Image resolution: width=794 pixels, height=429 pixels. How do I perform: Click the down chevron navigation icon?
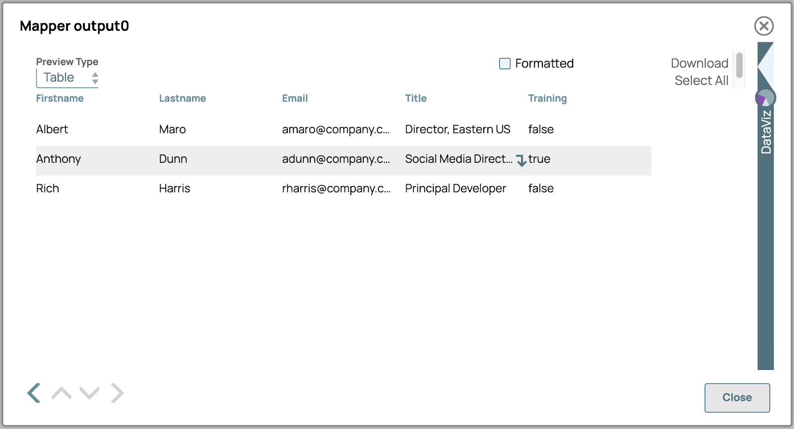click(x=89, y=393)
